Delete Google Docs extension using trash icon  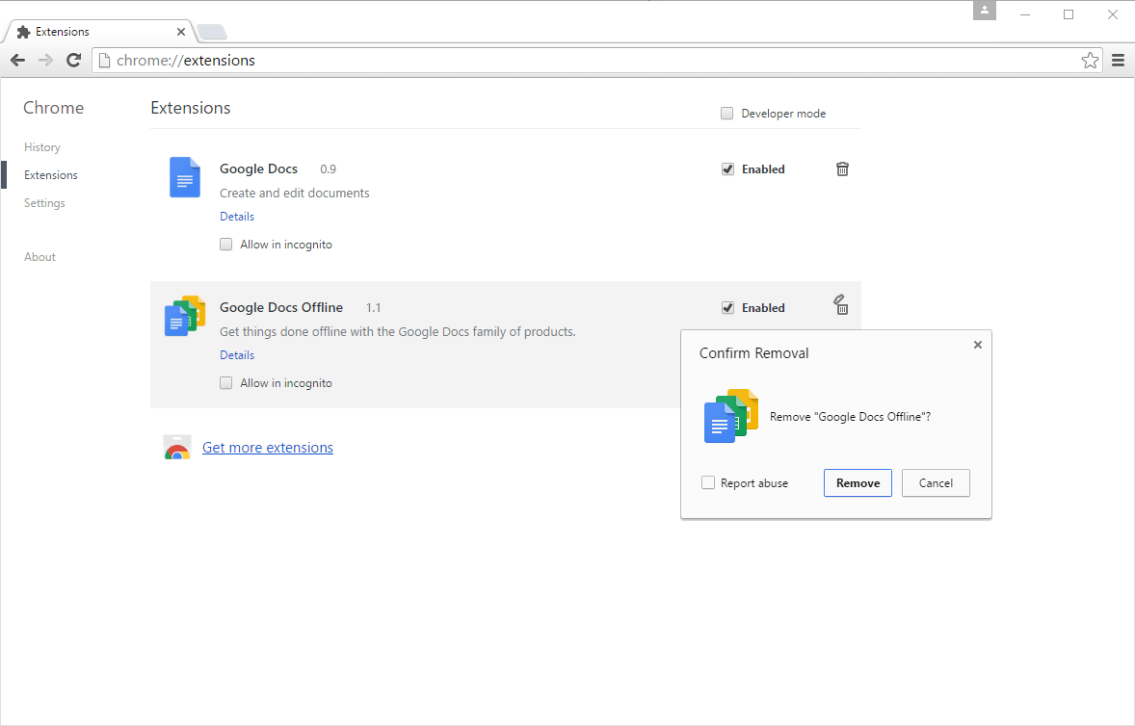click(842, 169)
